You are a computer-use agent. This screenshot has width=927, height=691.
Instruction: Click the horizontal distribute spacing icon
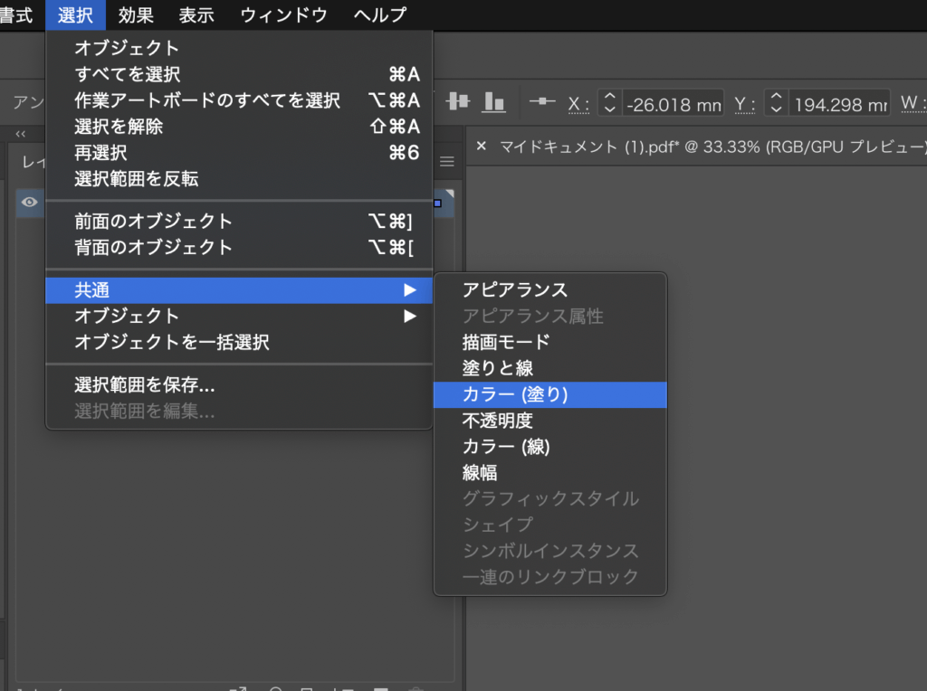542,102
